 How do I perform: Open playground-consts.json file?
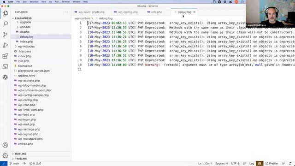click(x=34, y=71)
